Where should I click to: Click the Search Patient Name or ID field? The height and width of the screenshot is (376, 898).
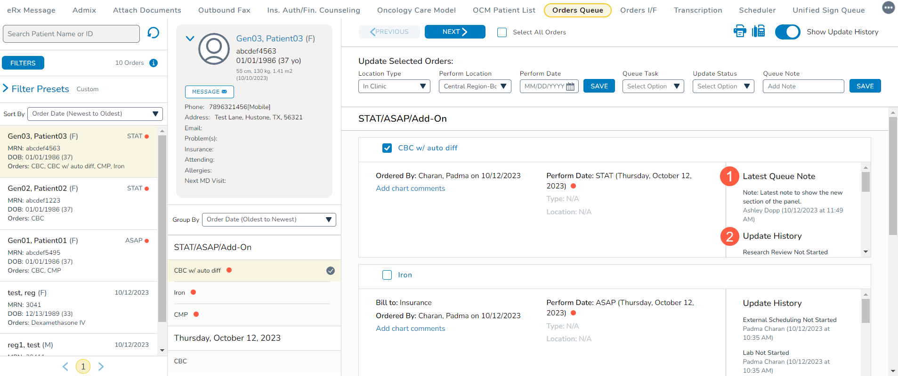71,34
